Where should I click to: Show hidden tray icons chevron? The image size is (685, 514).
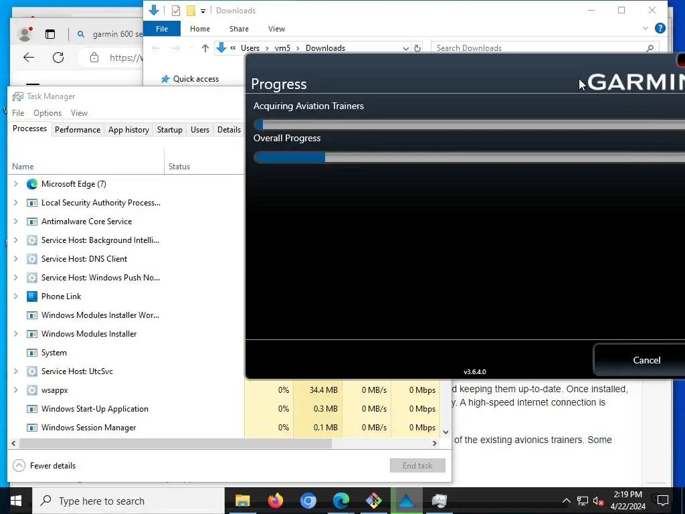coord(566,501)
